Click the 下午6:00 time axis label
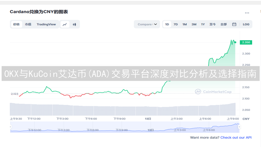The height and width of the screenshot is (147, 261). (x=91, y=119)
